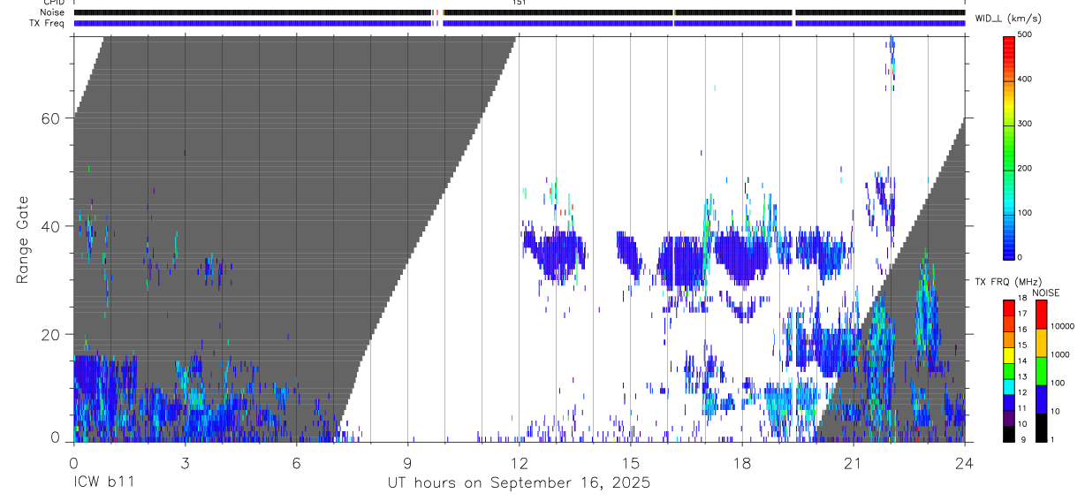Click the "UT hours on September 16, 2025" label
Screen dimensions: 1085x501
point(519,483)
